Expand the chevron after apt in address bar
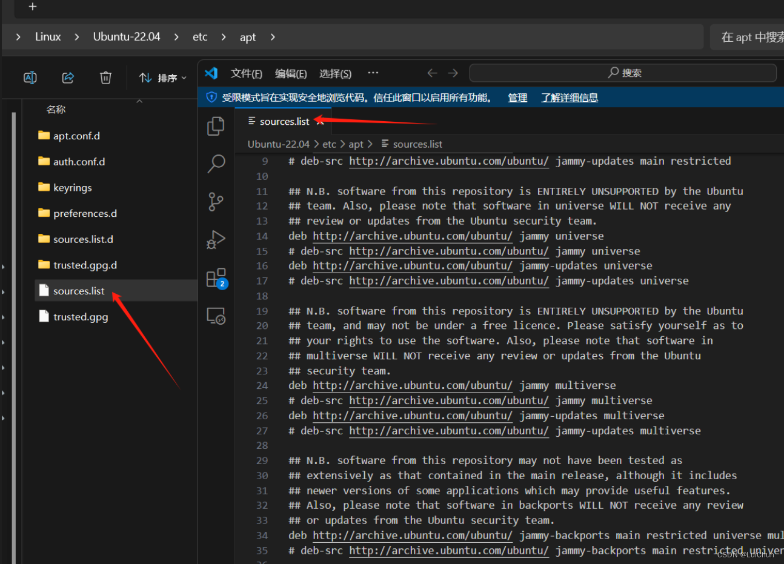Image resolution: width=784 pixels, height=564 pixels. 273,37
